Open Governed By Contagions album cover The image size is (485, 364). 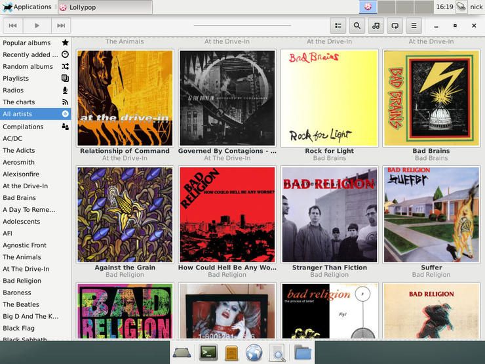[x=227, y=98]
